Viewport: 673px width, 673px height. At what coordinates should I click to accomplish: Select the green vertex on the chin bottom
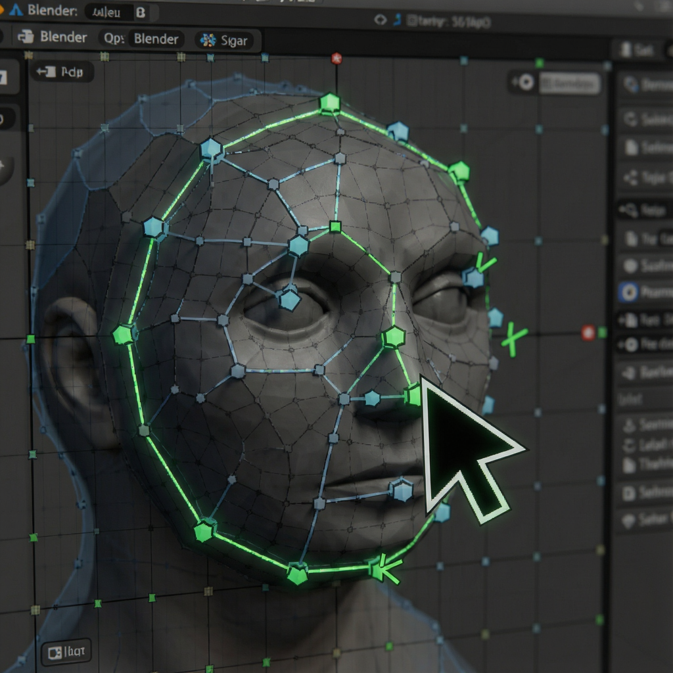click(x=297, y=574)
